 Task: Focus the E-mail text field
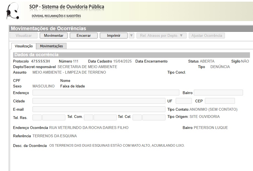[99, 109]
